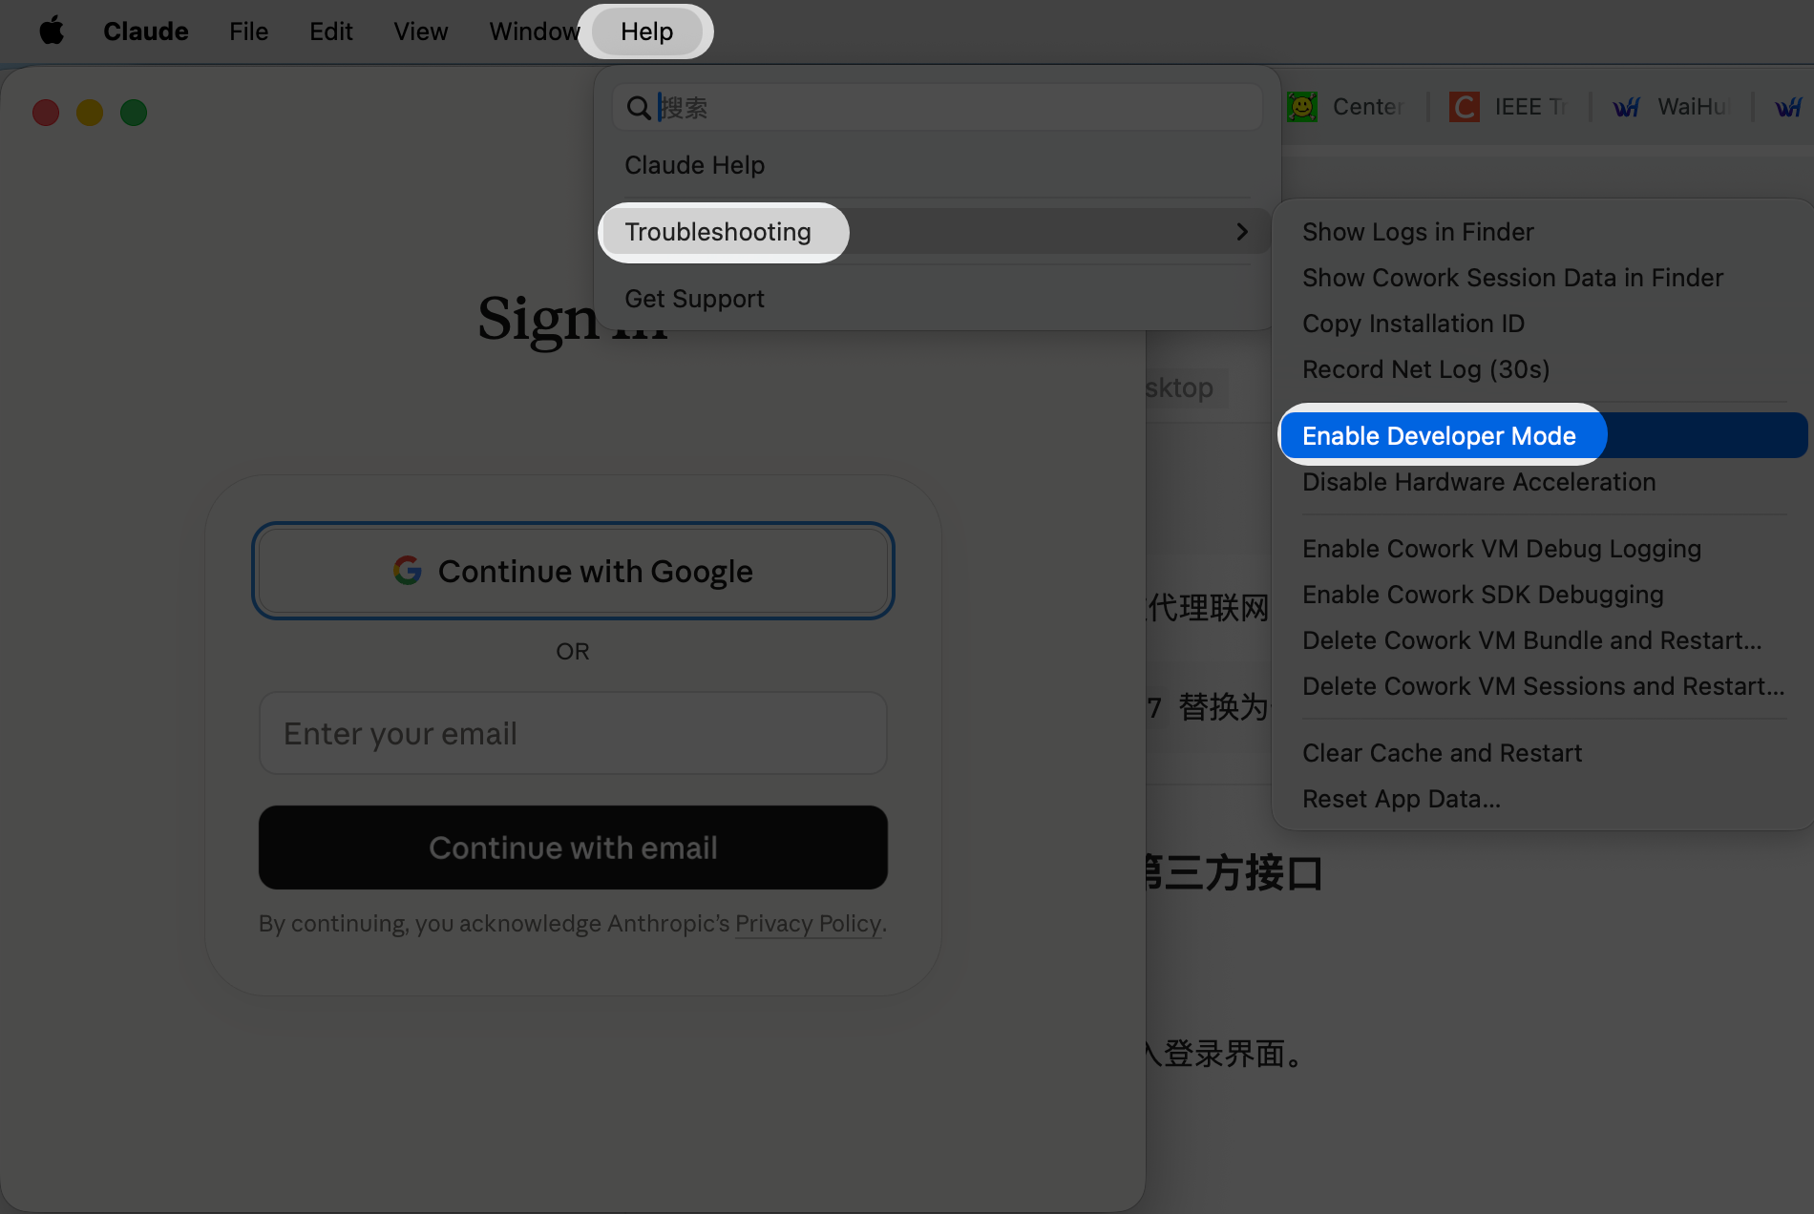Image resolution: width=1814 pixels, height=1214 pixels.
Task: Open the Center bookmark in browser
Action: coord(1346,107)
